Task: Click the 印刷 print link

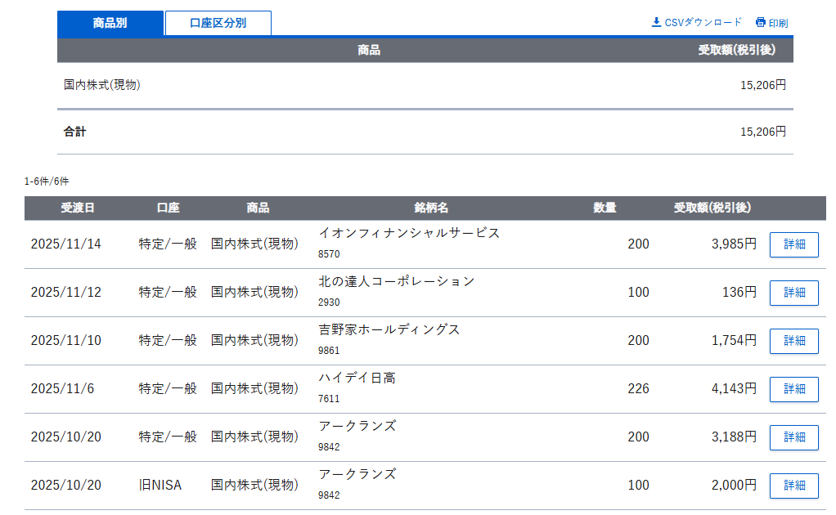Action: (x=778, y=23)
